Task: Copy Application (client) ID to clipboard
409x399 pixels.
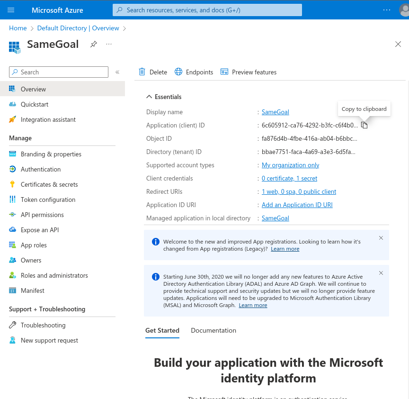Action: click(x=365, y=126)
